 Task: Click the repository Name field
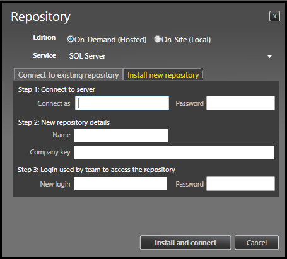pyautogui.click(x=121, y=135)
